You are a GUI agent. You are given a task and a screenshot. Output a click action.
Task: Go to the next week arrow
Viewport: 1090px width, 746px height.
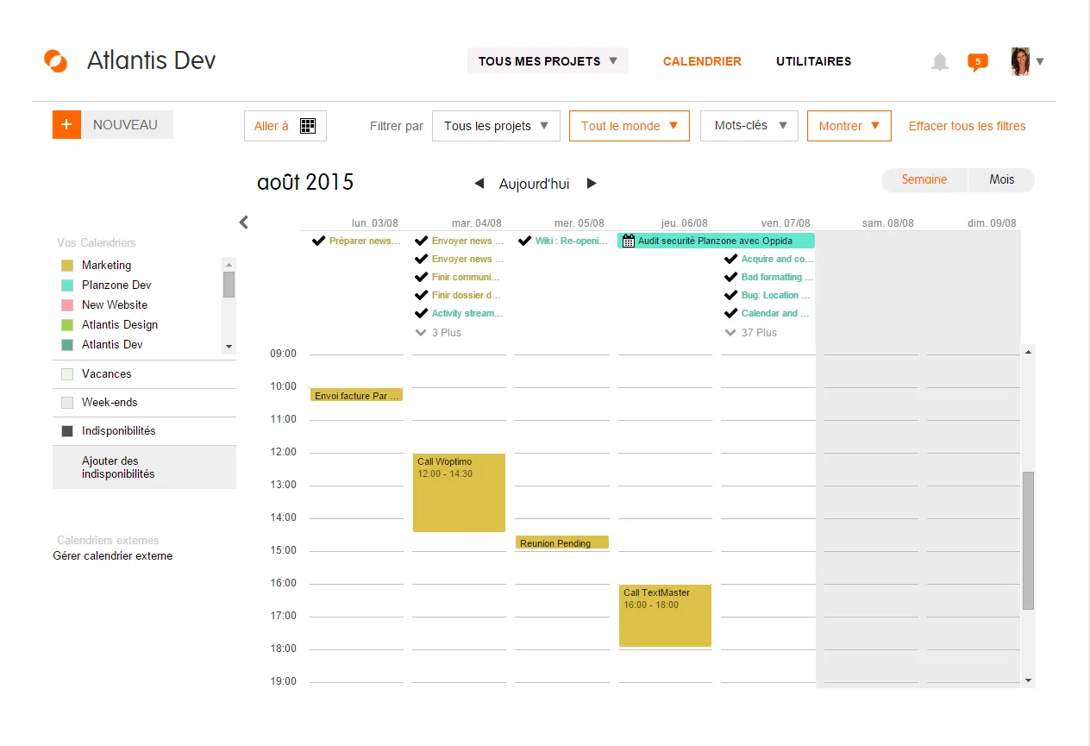[x=592, y=184]
